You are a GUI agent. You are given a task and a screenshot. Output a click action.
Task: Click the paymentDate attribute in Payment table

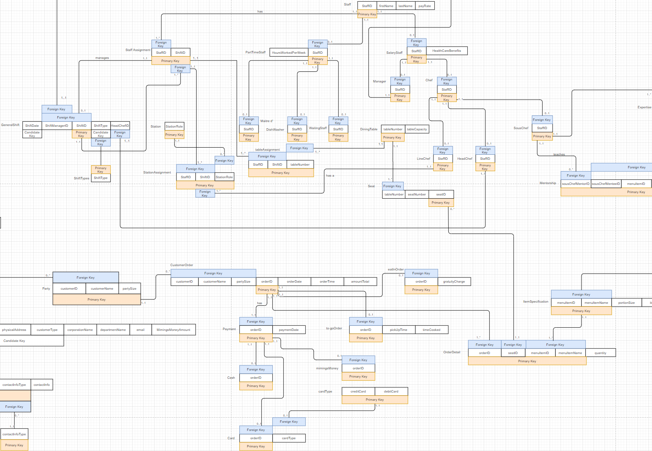coord(289,330)
